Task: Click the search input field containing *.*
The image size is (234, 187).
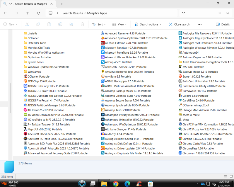Action: point(199,13)
